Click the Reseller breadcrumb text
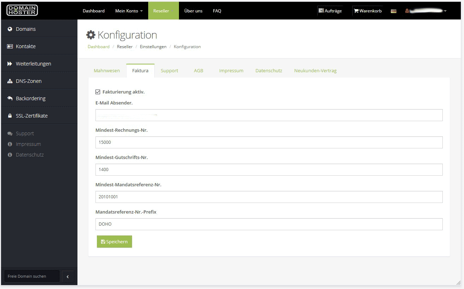464x289 pixels. (x=125, y=47)
